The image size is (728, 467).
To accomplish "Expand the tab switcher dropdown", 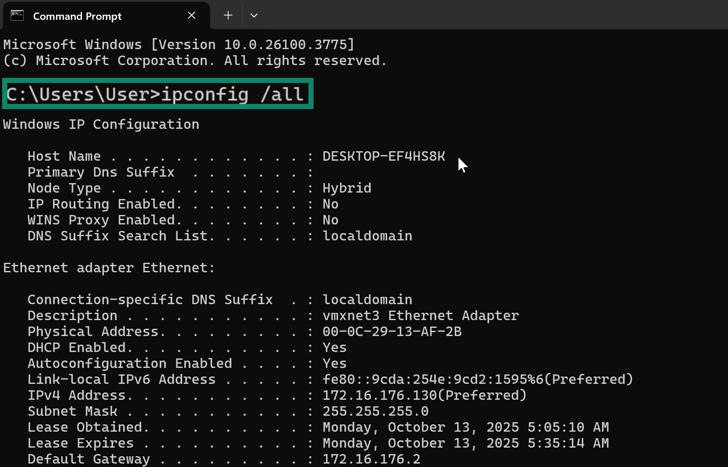I will tap(254, 15).
